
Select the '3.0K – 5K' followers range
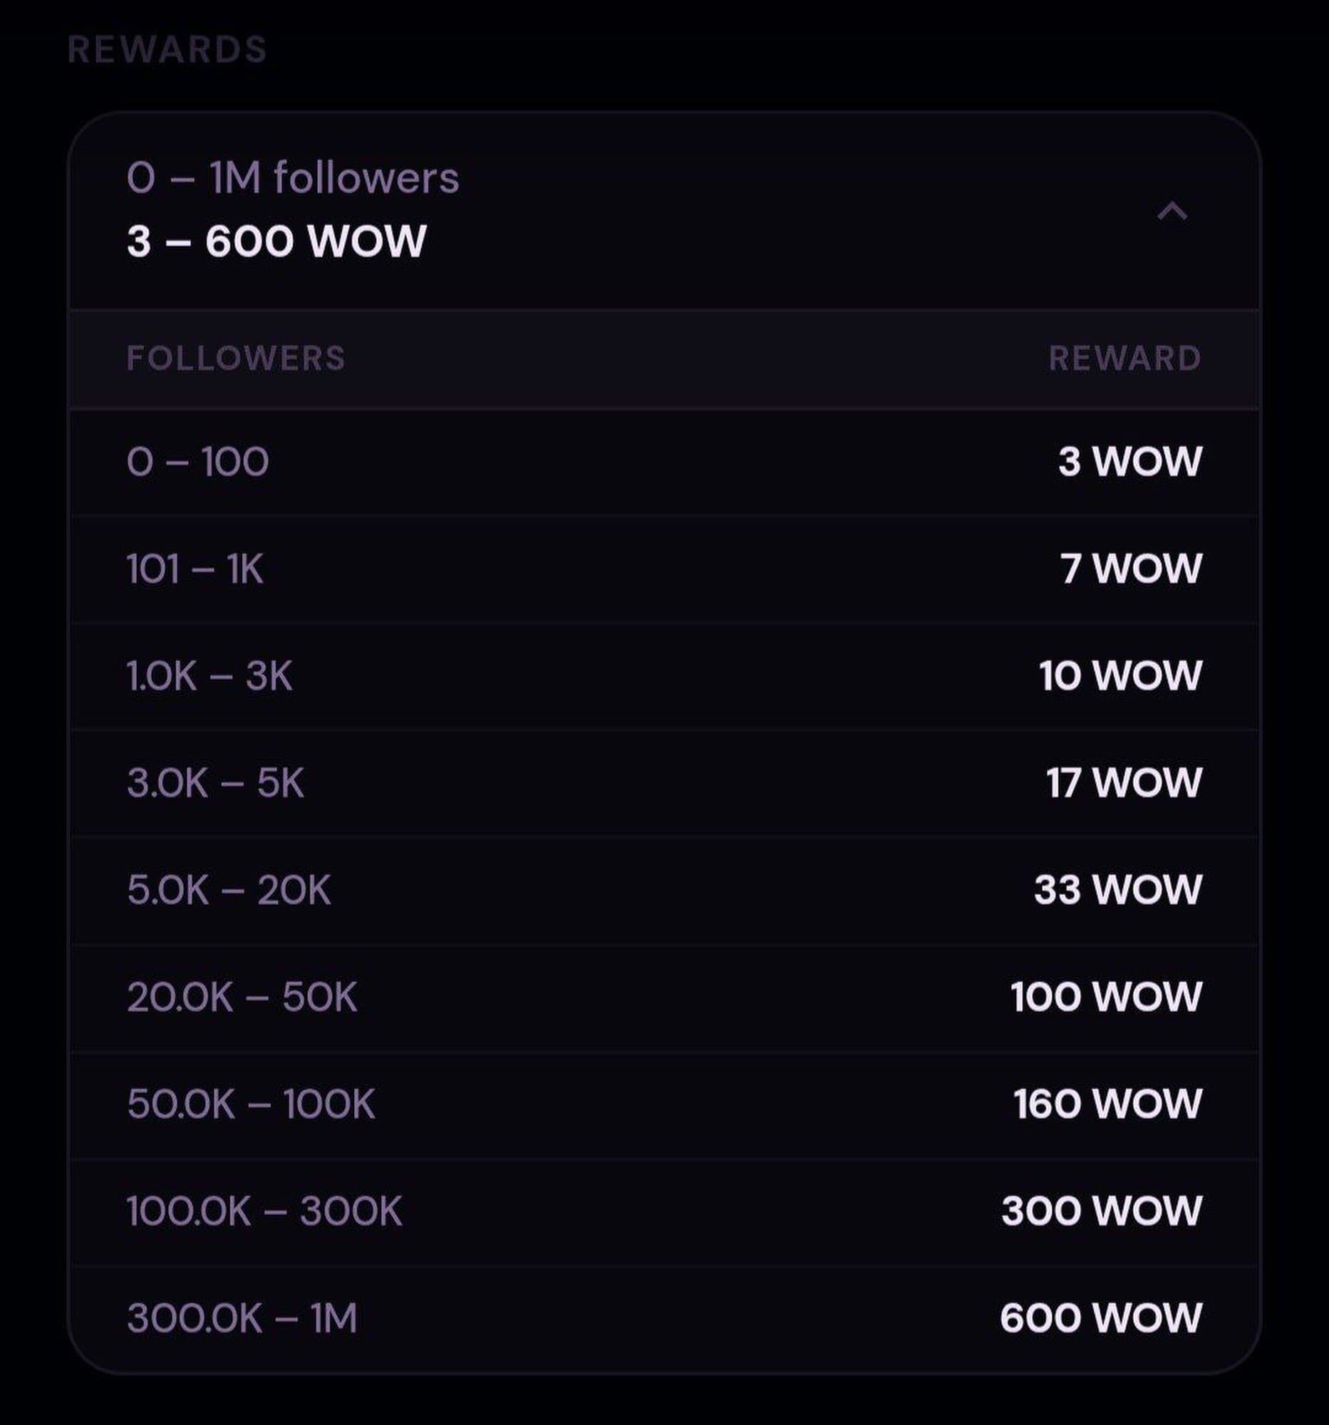[x=215, y=783]
